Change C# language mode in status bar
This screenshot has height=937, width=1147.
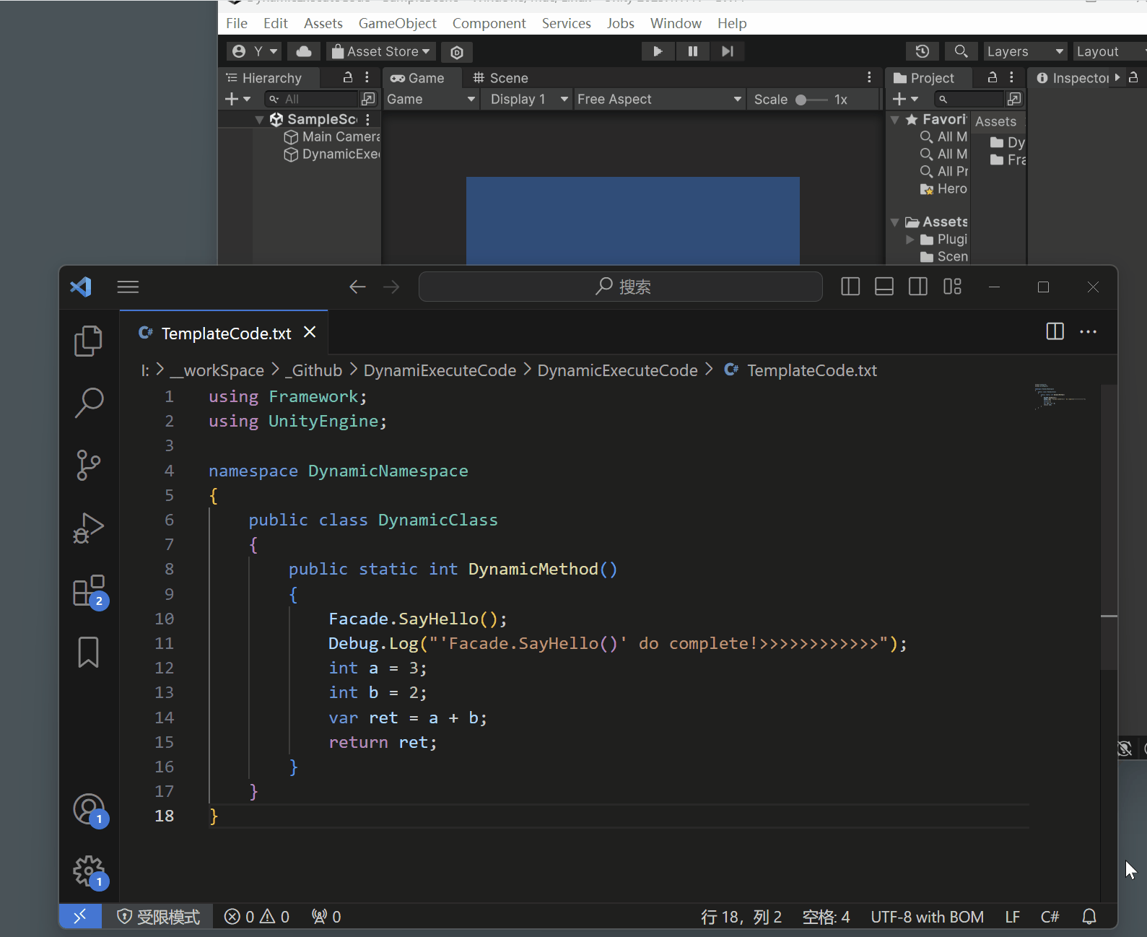point(1050,917)
